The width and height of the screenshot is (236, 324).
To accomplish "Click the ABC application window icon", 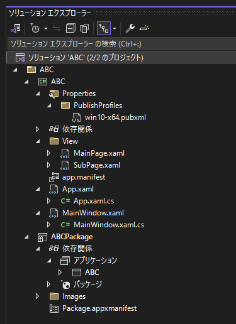I will [77, 273].
